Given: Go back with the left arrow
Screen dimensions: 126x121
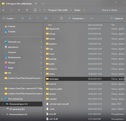Looking at the screenshot, I should coord(3,10).
